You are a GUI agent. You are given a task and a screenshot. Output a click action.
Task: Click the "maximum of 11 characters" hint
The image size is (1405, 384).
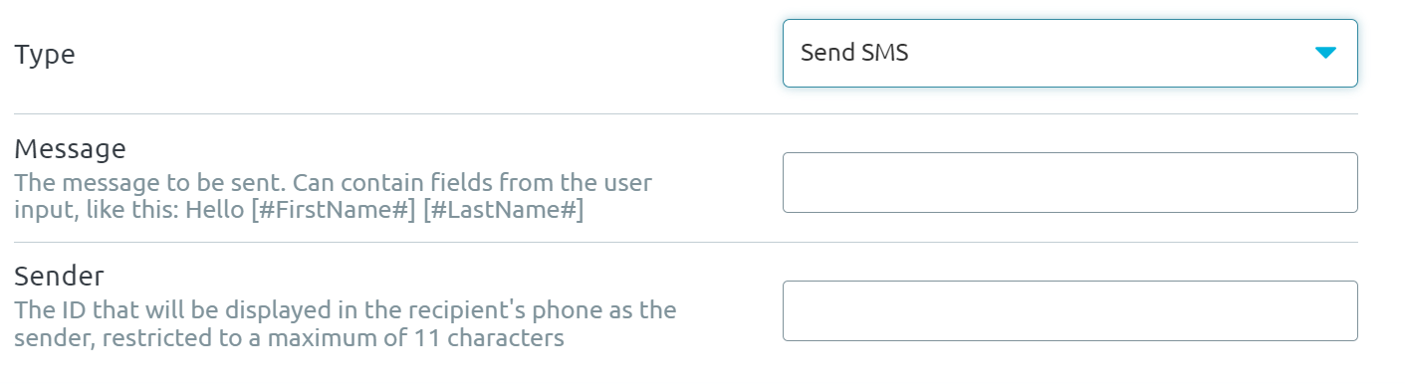tap(415, 338)
